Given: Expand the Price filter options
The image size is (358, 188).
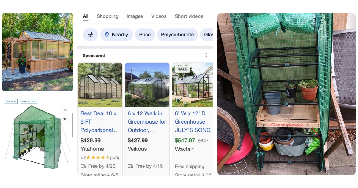Looking at the screenshot, I should [145, 35].
